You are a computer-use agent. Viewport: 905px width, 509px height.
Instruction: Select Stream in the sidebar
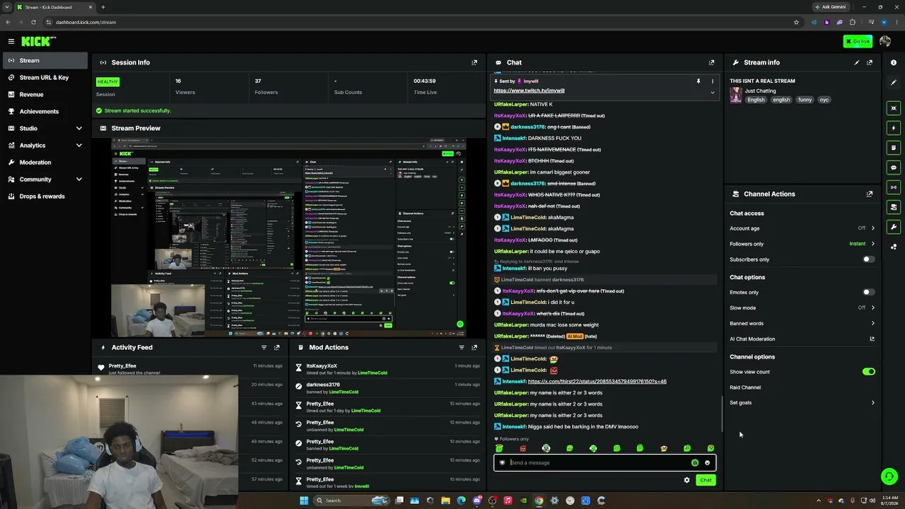(44, 60)
